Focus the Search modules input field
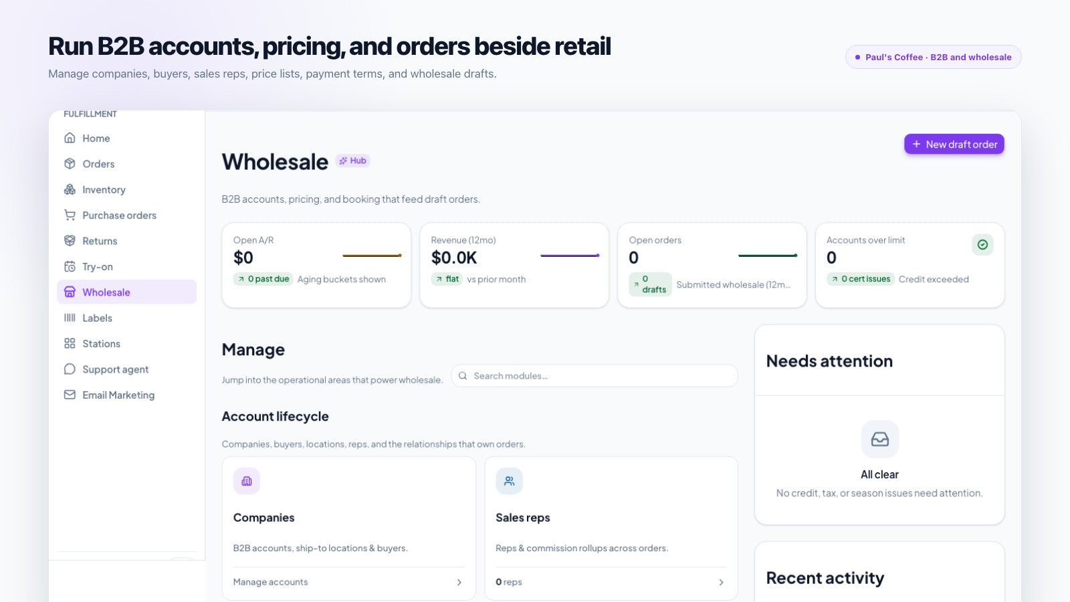Viewport: 1070px width, 602px height. click(x=595, y=376)
